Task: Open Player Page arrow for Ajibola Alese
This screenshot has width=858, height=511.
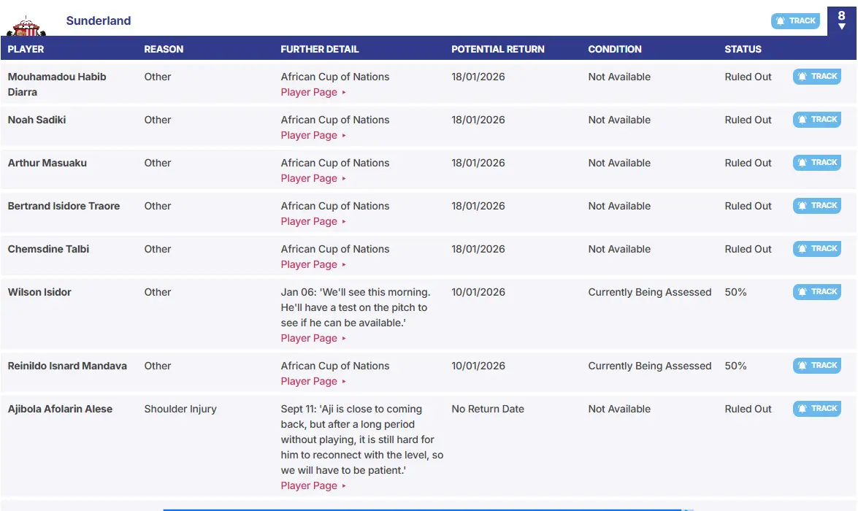Action: coord(344,486)
